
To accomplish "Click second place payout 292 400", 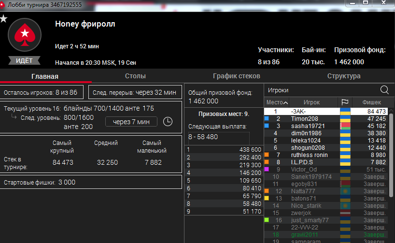I will [x=250, y=157].
